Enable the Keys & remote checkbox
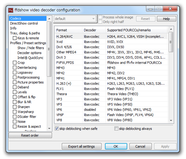 15,38
